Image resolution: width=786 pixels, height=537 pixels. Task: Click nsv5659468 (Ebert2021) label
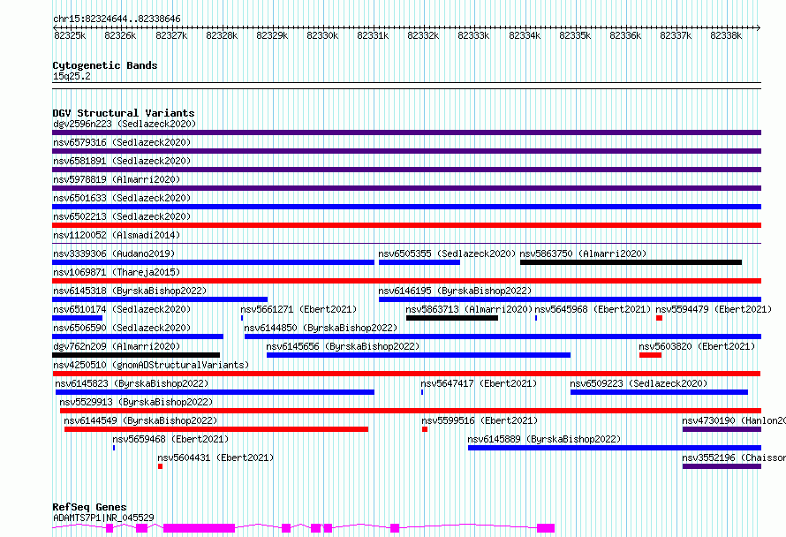(170, 439)
